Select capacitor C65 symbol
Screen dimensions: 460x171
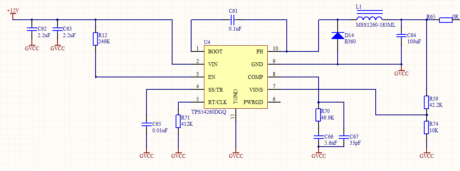point(146,125)
